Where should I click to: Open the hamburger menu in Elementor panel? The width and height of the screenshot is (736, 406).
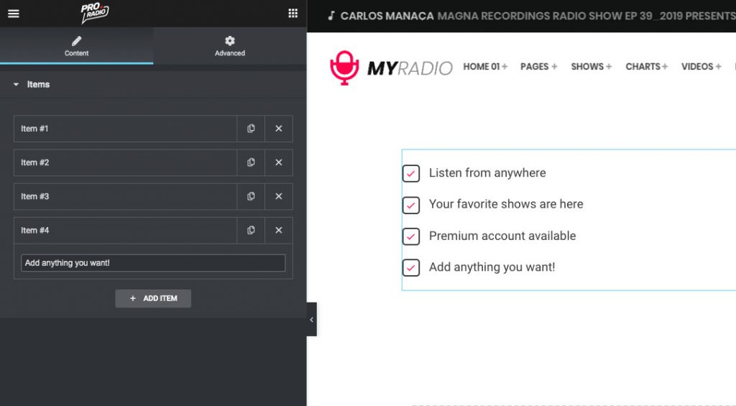point(14,14)
